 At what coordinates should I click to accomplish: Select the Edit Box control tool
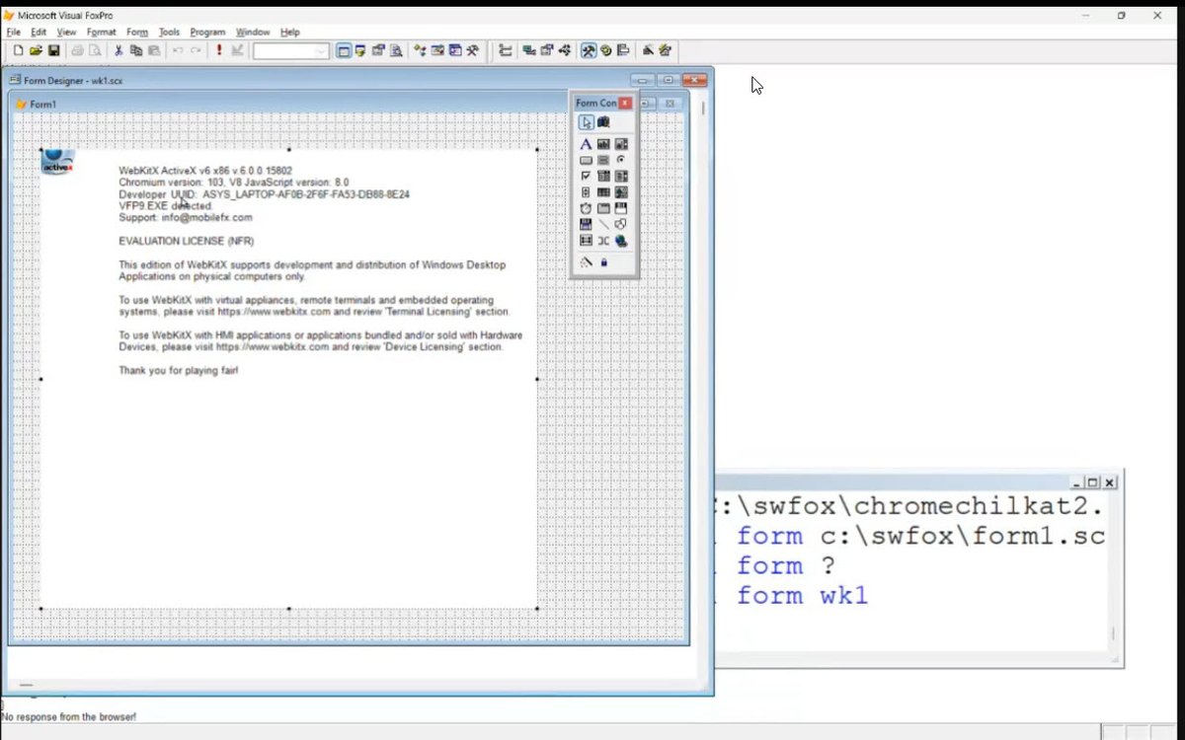(x=621, y=144)
